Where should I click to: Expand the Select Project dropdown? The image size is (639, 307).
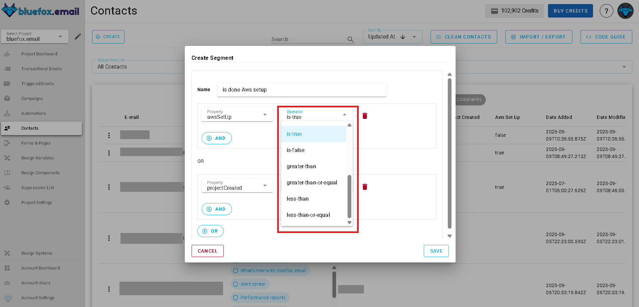coord(34,36)
